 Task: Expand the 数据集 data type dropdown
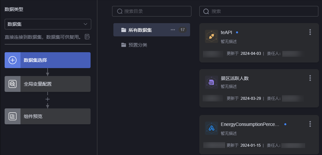[x=48, y=24]
